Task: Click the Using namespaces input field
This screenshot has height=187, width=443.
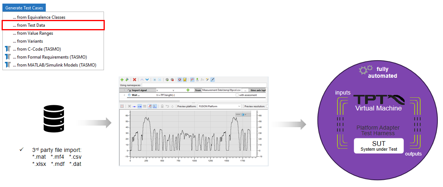Action: (204, 85)
